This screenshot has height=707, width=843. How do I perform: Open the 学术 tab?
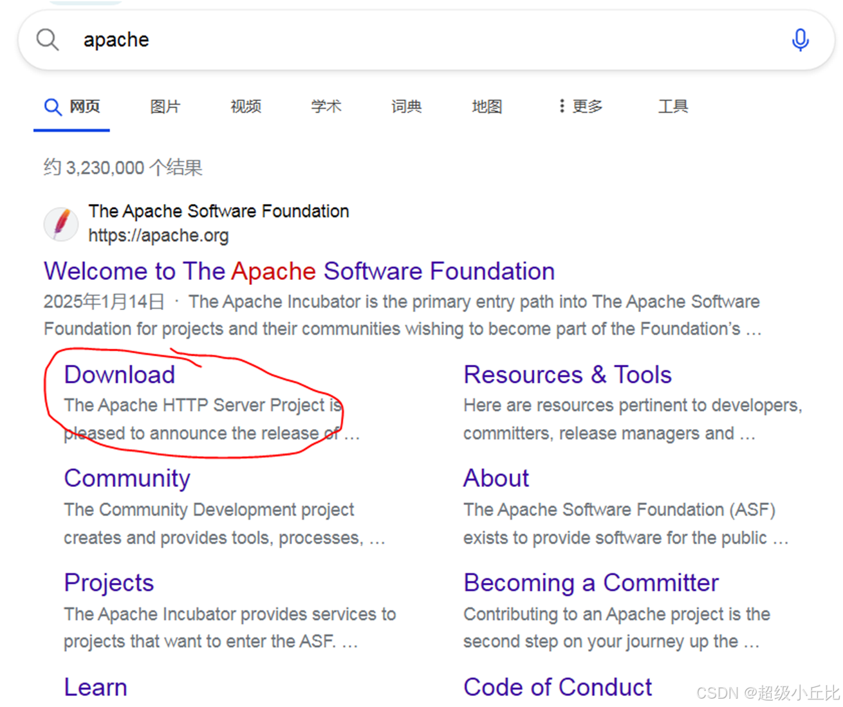point(326,106)
